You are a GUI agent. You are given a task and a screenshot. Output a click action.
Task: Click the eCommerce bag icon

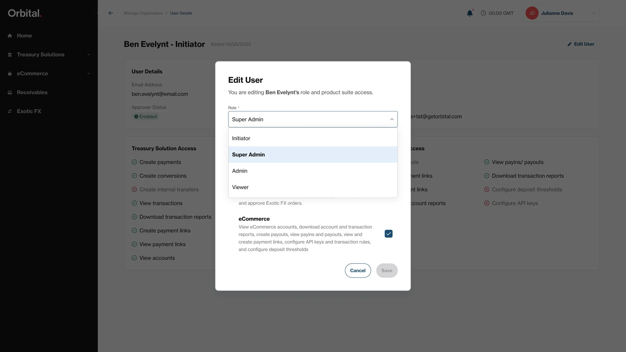10,74
